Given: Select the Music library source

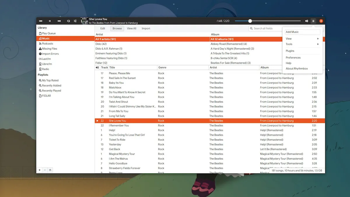Looking at the screenshot, I should (65, 39).
